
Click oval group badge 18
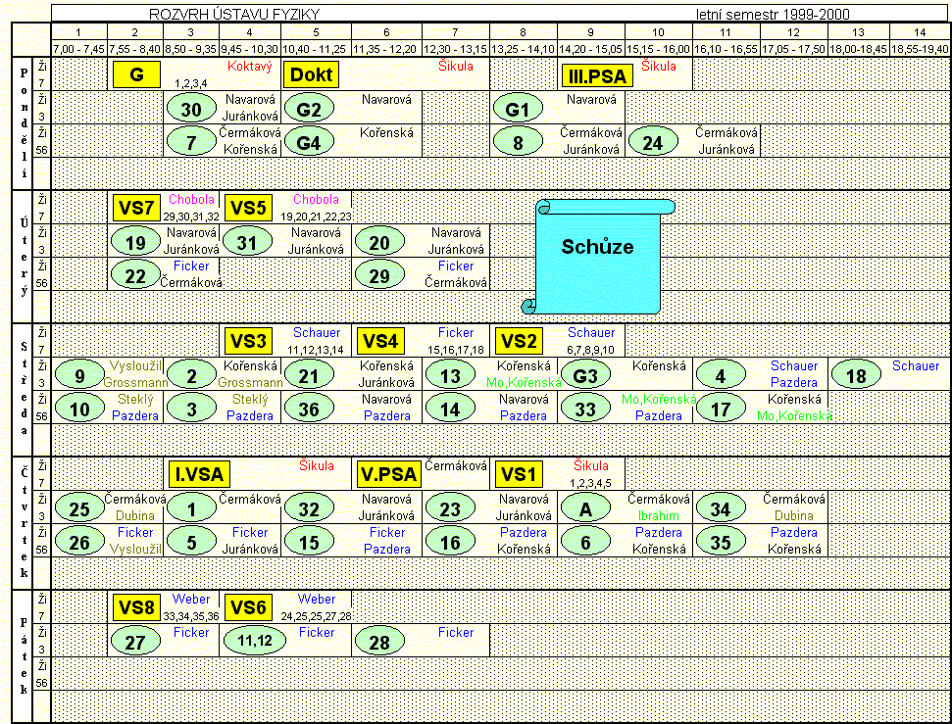click(856, 376)
